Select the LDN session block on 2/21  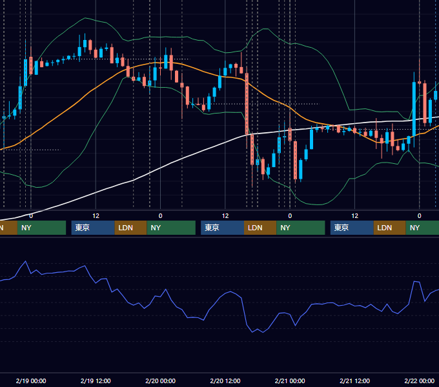390,228
